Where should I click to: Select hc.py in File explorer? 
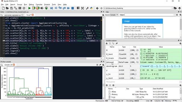click(113, 97)
